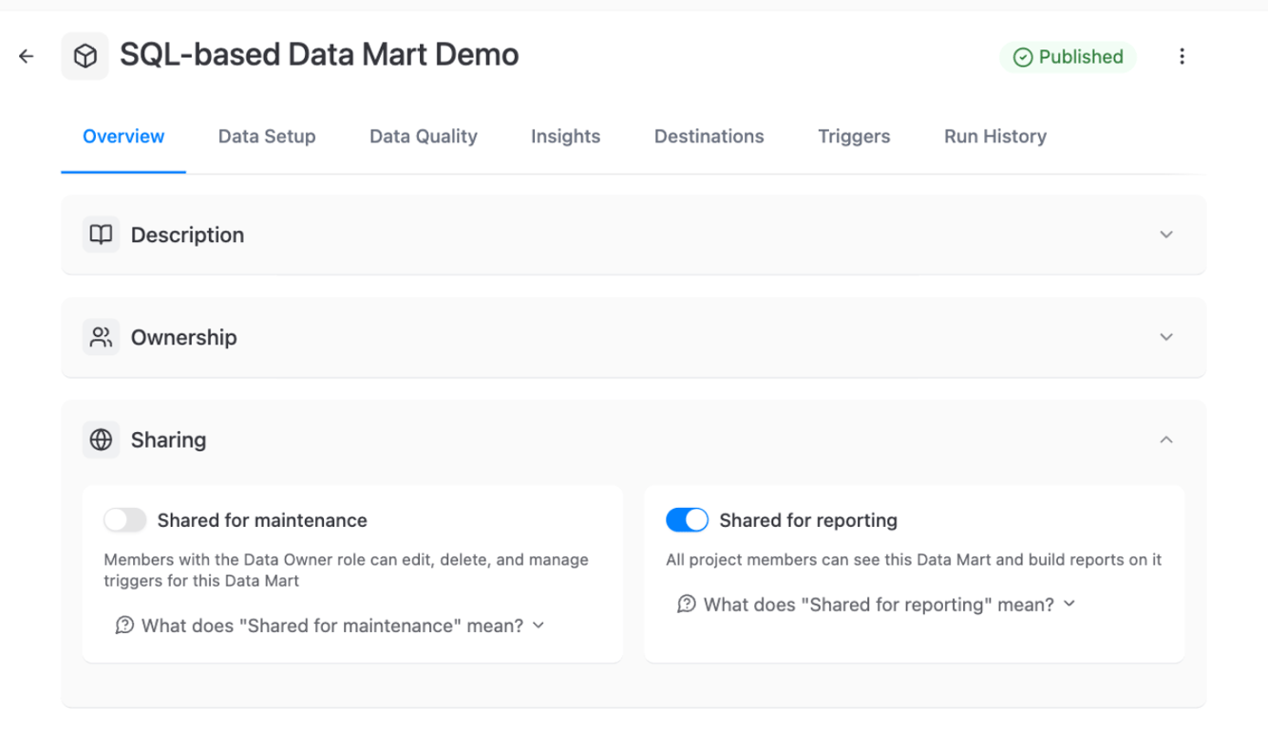
Task: Open the Data Quality tab
Action: (424, 136)
